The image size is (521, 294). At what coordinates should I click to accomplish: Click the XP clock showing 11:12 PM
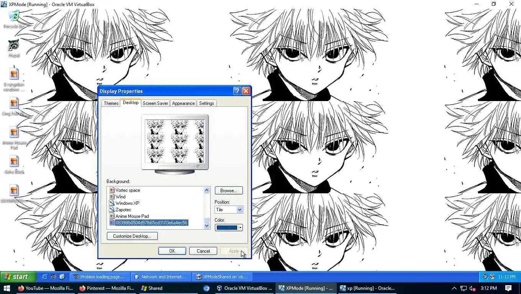pyautogui.click(x=506, y=277)
